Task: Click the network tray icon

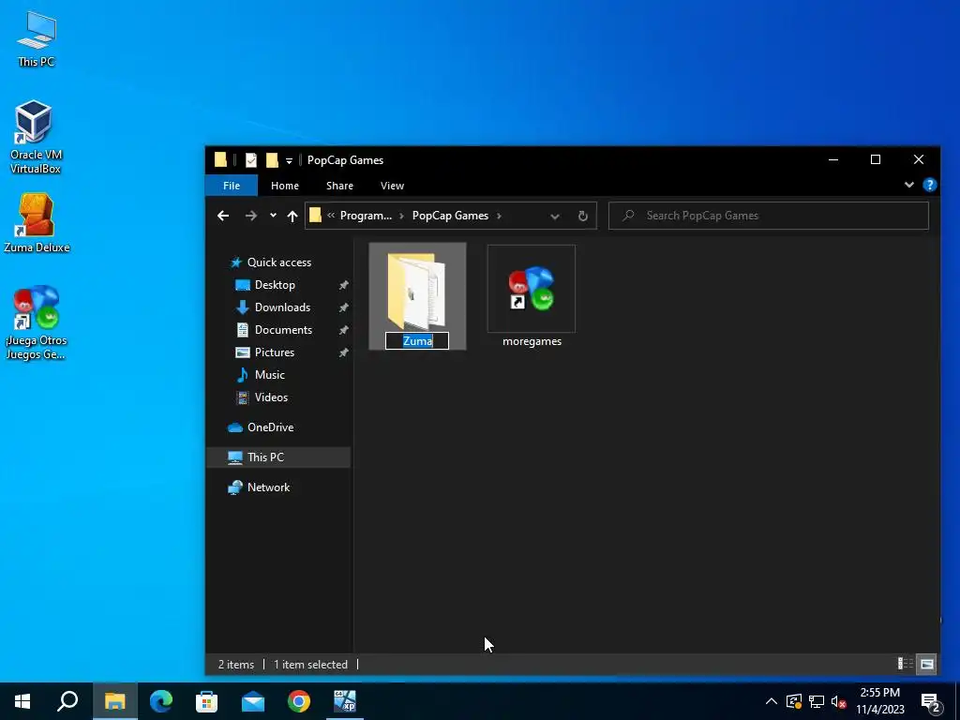Action: click(817, 701)
